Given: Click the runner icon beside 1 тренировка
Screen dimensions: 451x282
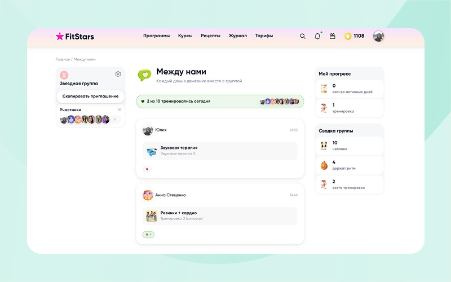Looking at the screenshot, I should 324,108.
